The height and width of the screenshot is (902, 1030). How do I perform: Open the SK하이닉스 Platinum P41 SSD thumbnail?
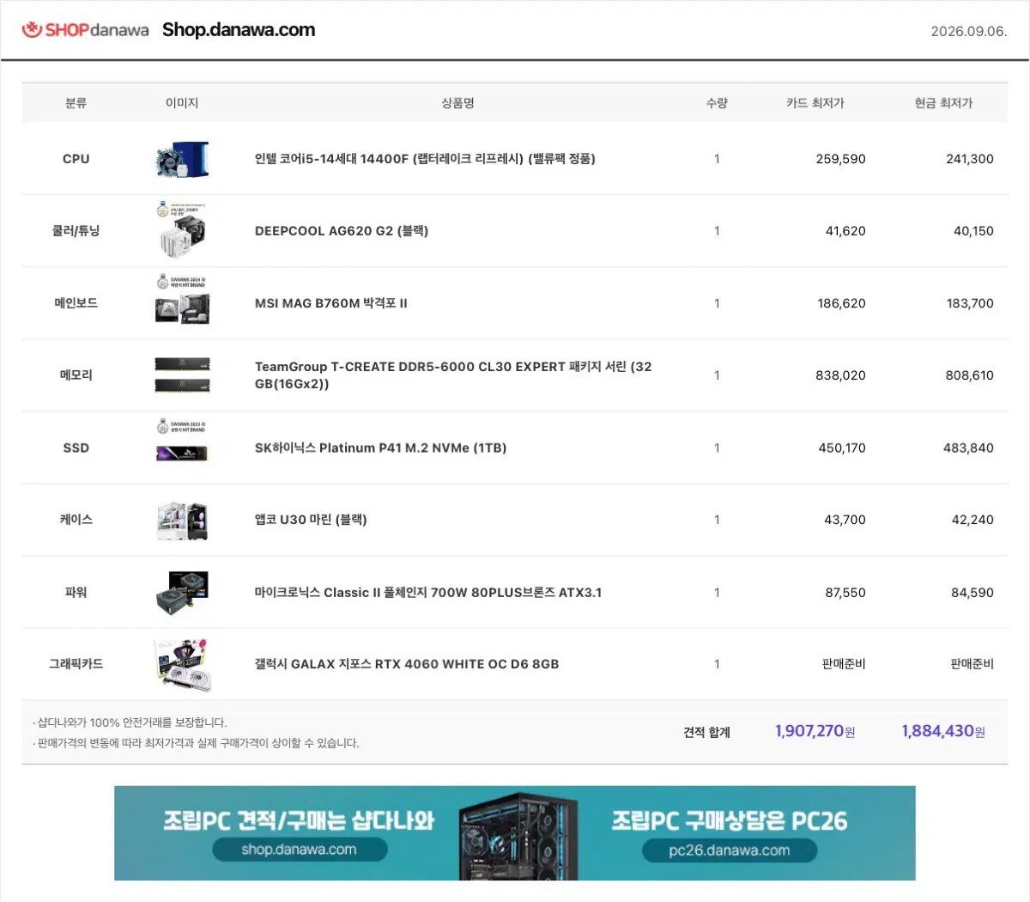point(182,442)
